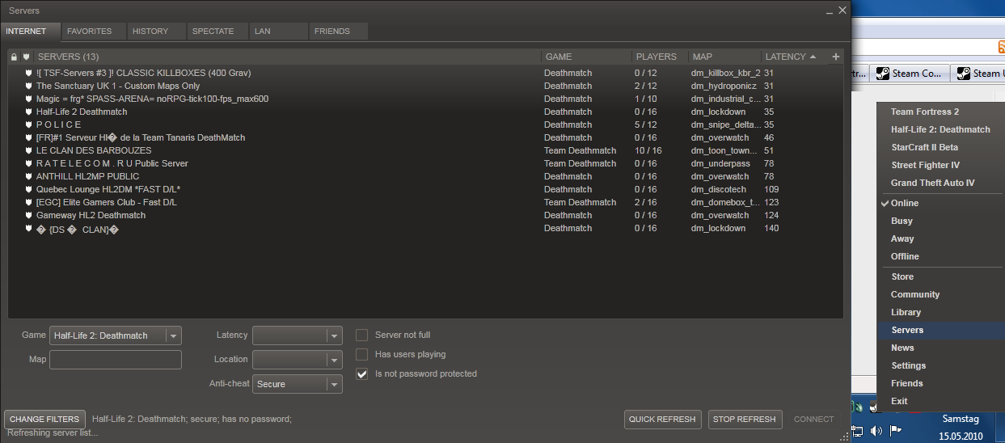The width and height of the screenshot is (1005, 443).
Task: Click shield icon of [FR]#1 Serveur row
Action: click(28, 137)
